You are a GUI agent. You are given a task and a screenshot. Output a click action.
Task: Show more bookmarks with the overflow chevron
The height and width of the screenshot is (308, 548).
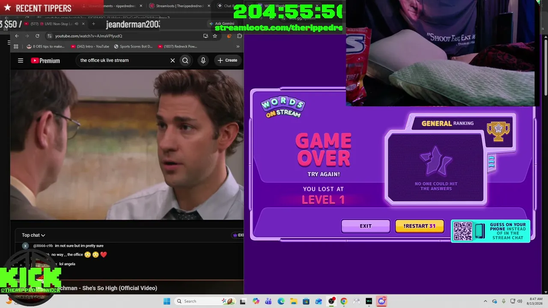click(x=238, y=46)
